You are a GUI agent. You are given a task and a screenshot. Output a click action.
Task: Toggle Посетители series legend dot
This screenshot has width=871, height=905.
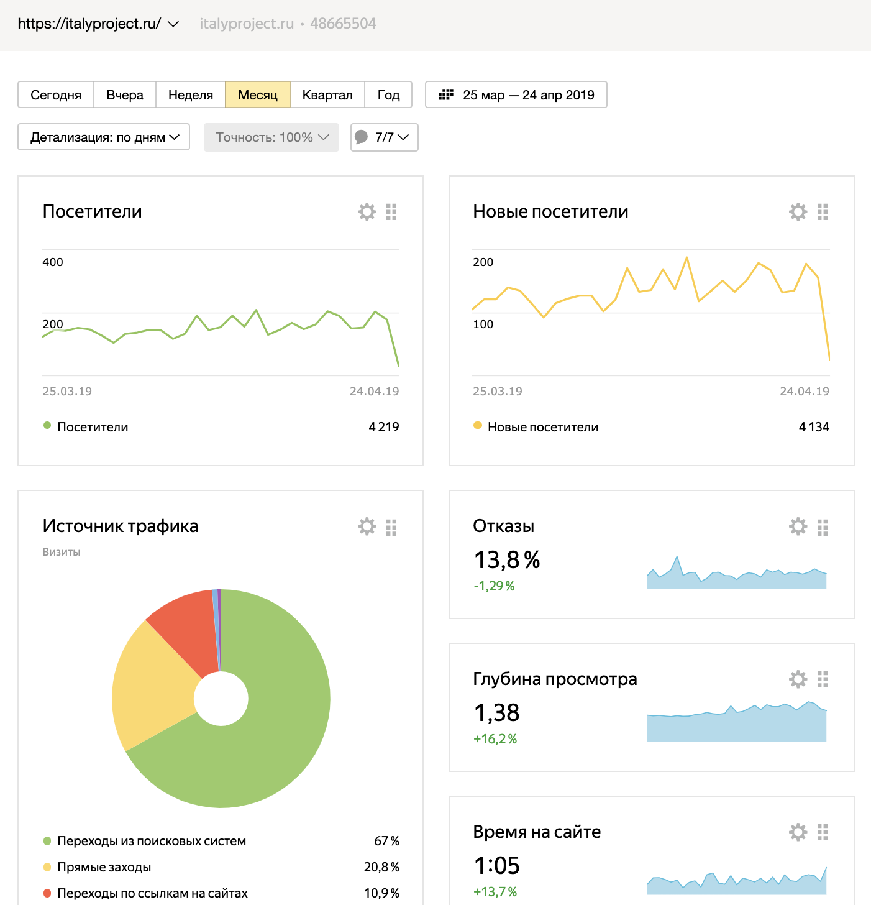(47, 426)
